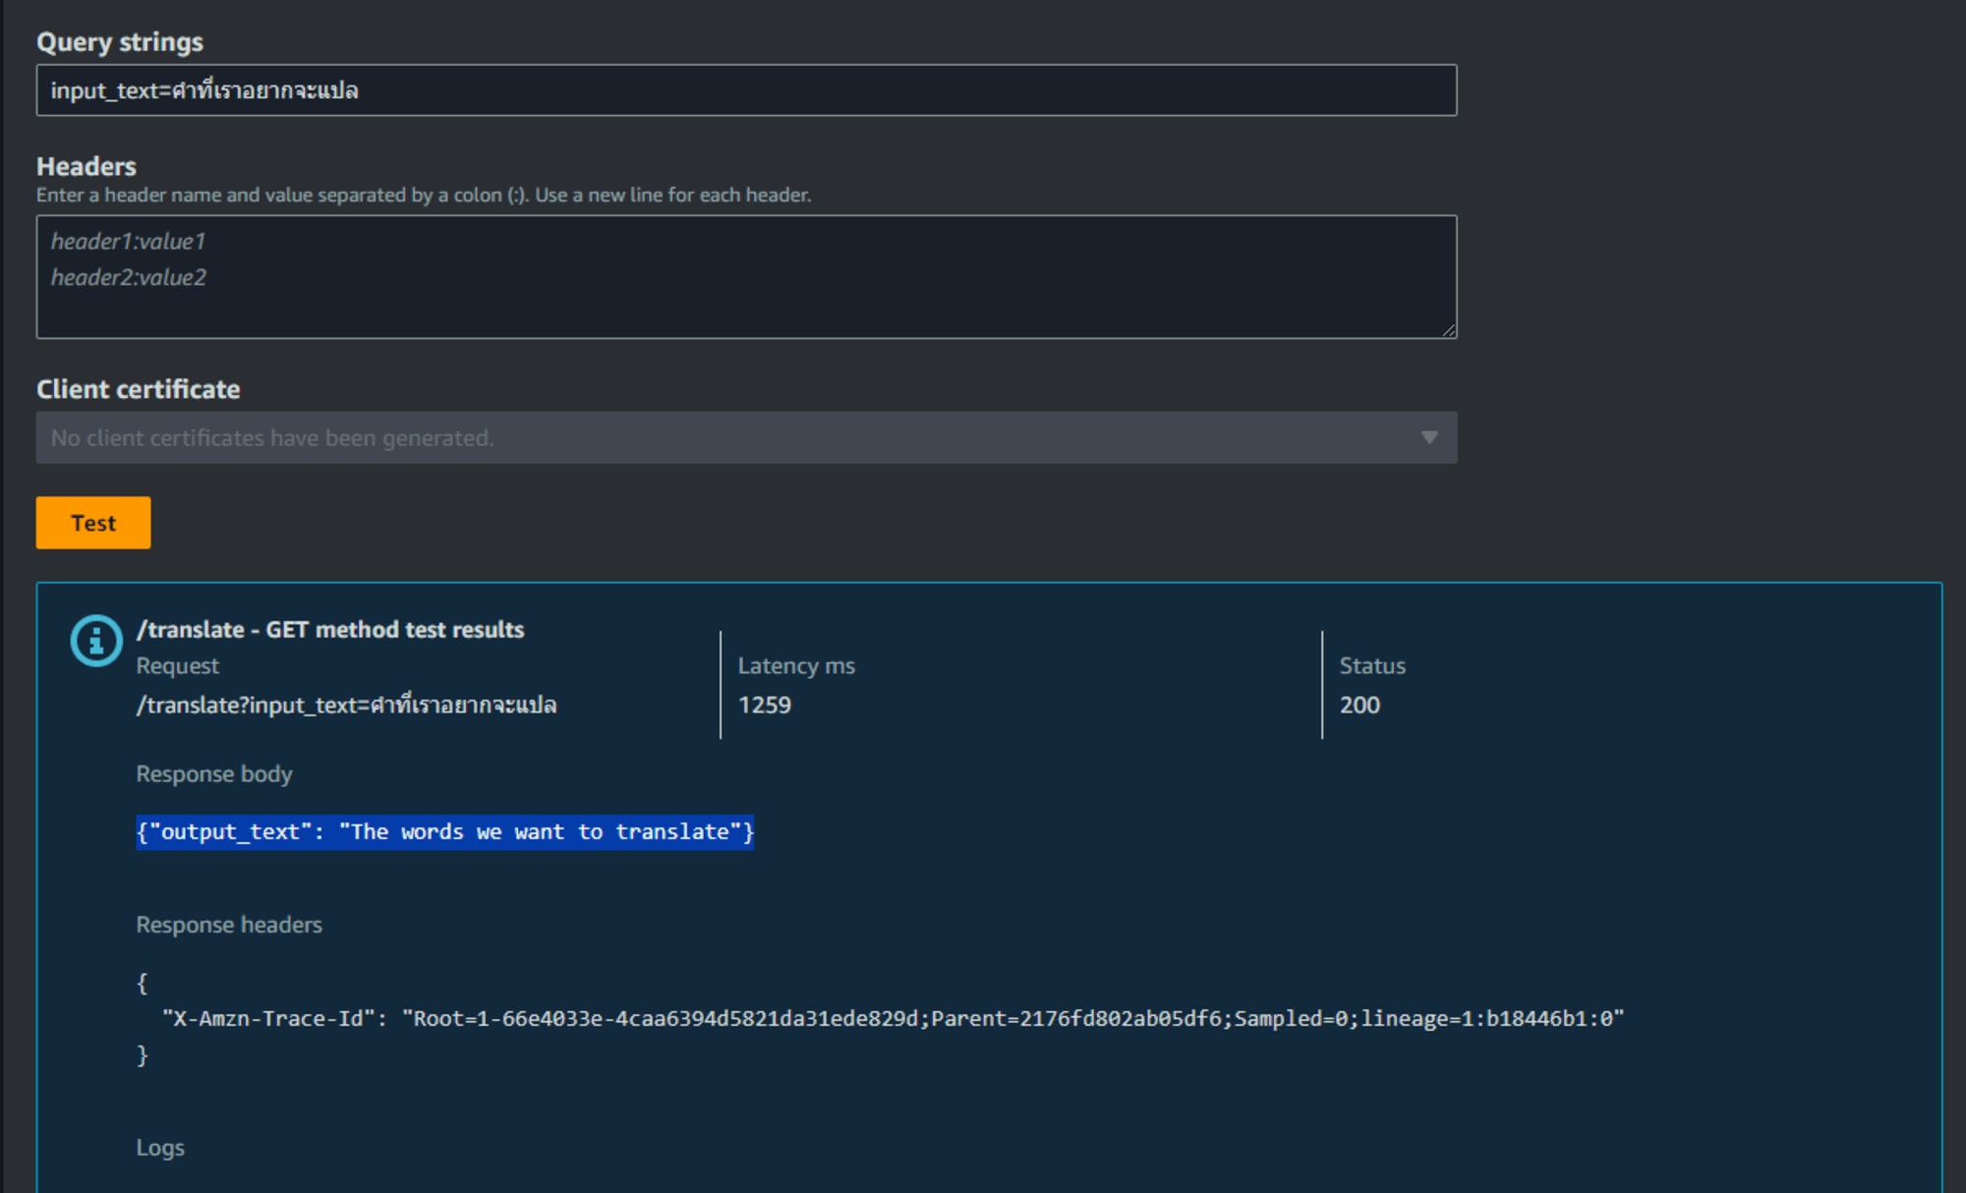Screen dimensions: 1966x1193
Task: Click the orange Test button
Action: (93, 523)
